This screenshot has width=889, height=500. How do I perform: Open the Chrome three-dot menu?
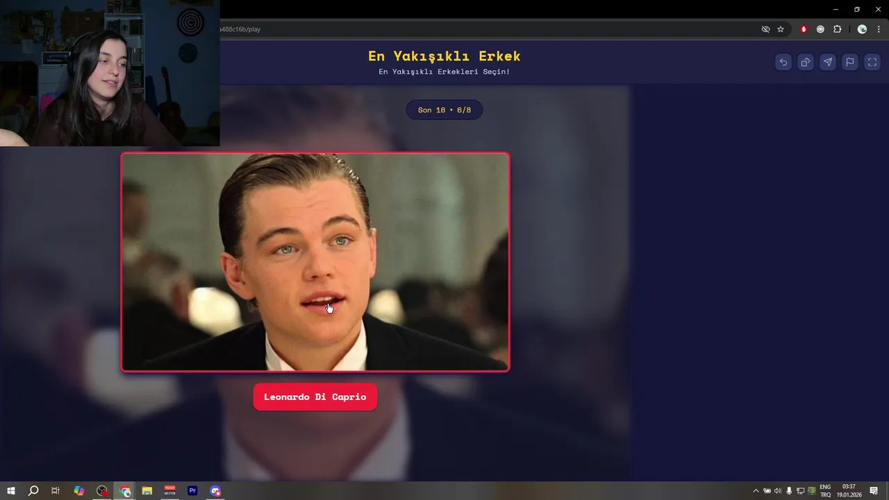[x=878, y=29]
